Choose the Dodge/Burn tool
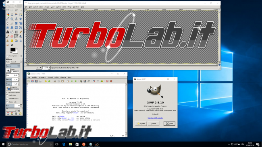The image size is (262, 147). pos(12,45)
